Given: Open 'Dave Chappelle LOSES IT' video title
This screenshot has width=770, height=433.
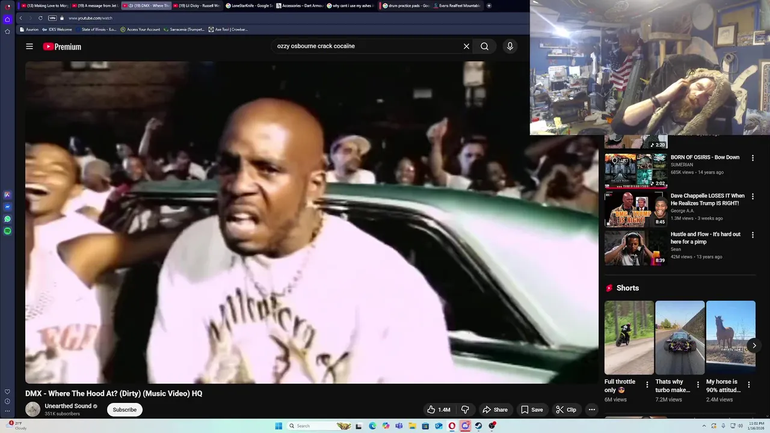Looking at the screenshot, I should (x=707, y=200).
